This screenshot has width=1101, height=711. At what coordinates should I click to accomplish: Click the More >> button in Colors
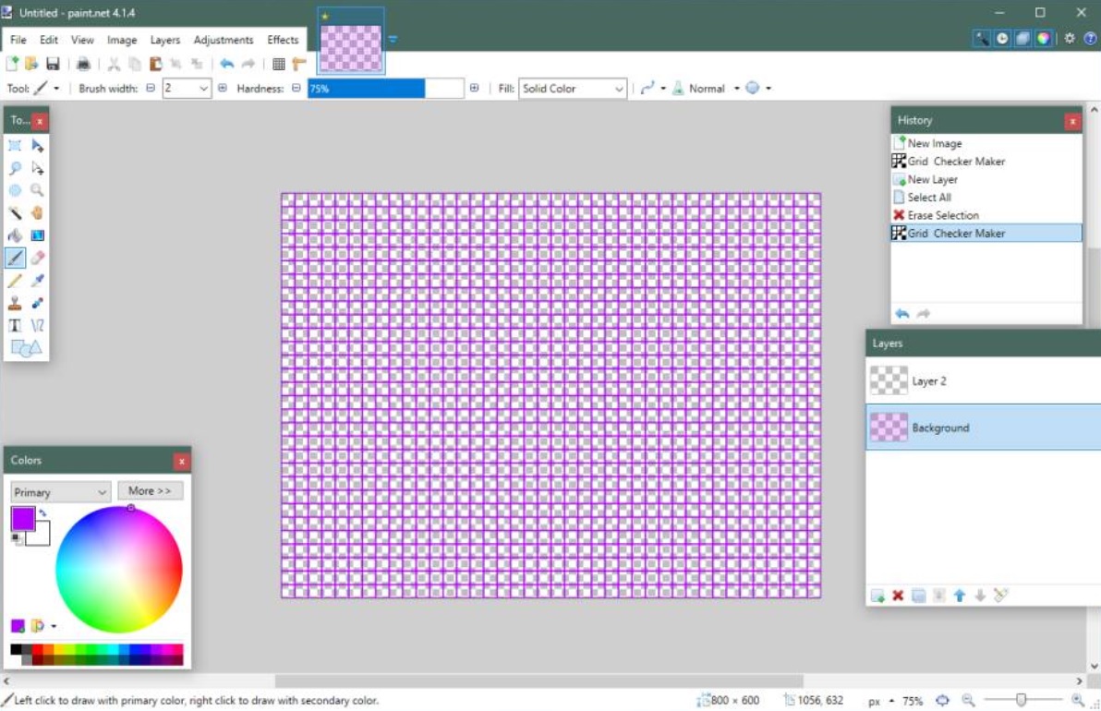pos(150,490)
